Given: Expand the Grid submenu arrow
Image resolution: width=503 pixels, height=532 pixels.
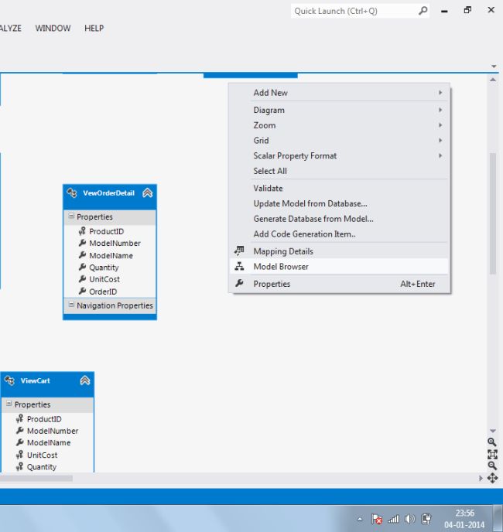Looking at the screenshot, I should pos(440,141).
